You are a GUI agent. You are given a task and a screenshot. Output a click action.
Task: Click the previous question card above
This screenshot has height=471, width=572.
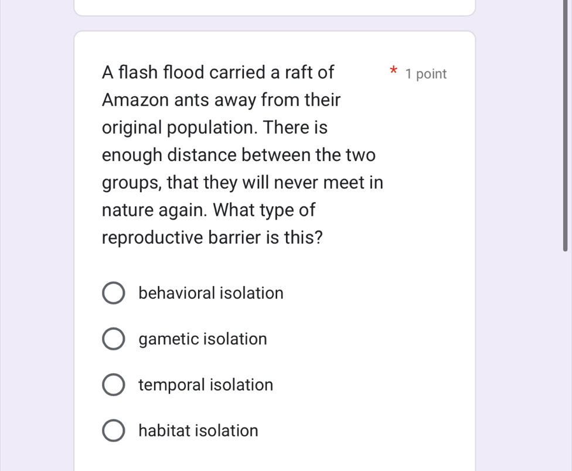275,7
